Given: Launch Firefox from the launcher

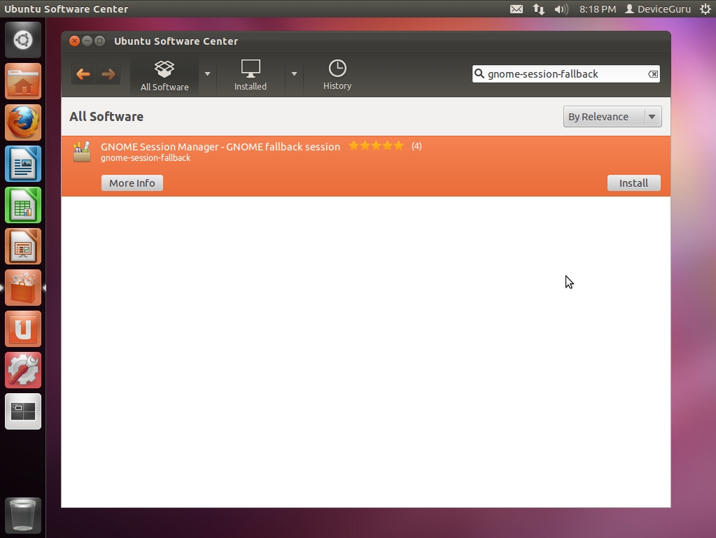Looking at the screenshot, I should (x=23, y=122).
